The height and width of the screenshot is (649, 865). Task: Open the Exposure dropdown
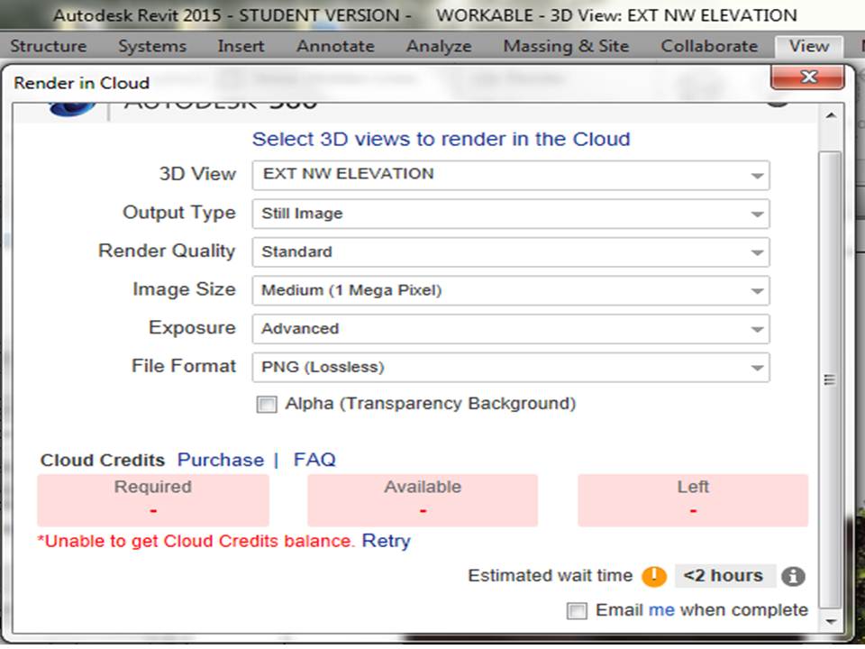coord(511,329)
